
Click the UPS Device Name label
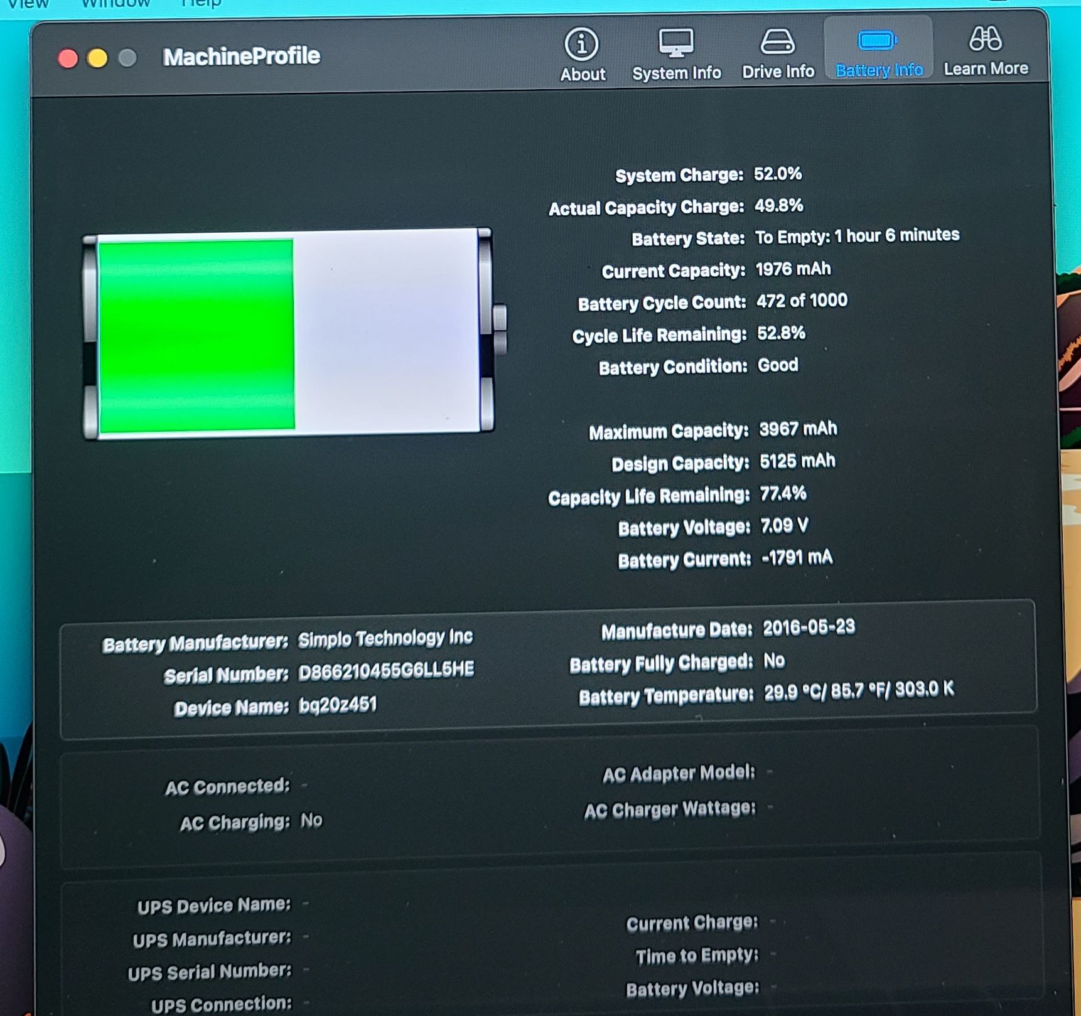click(213, 906)
